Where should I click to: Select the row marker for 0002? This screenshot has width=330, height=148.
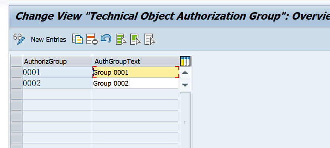(x=17, y=83)
